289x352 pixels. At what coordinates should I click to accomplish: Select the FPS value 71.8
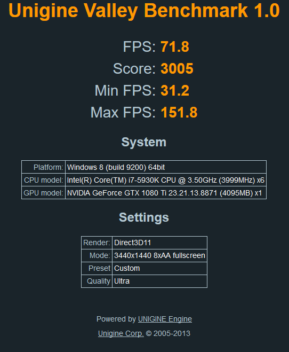click(175, 46)
